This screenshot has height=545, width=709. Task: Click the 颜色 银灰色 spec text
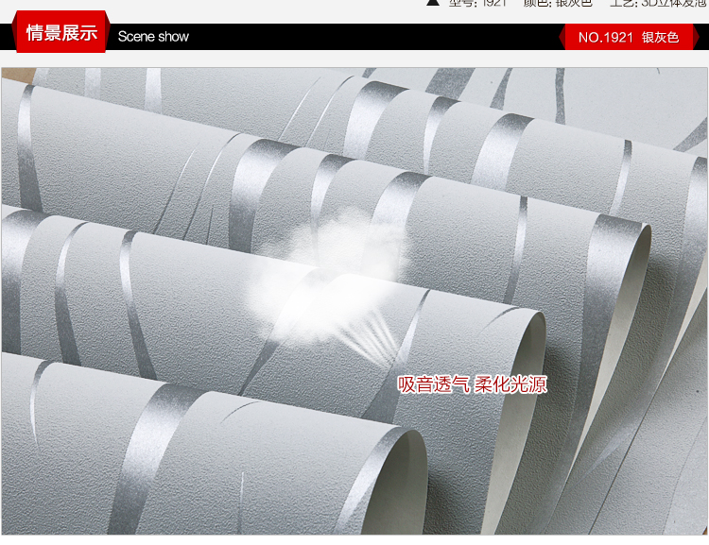pos(558,3)
